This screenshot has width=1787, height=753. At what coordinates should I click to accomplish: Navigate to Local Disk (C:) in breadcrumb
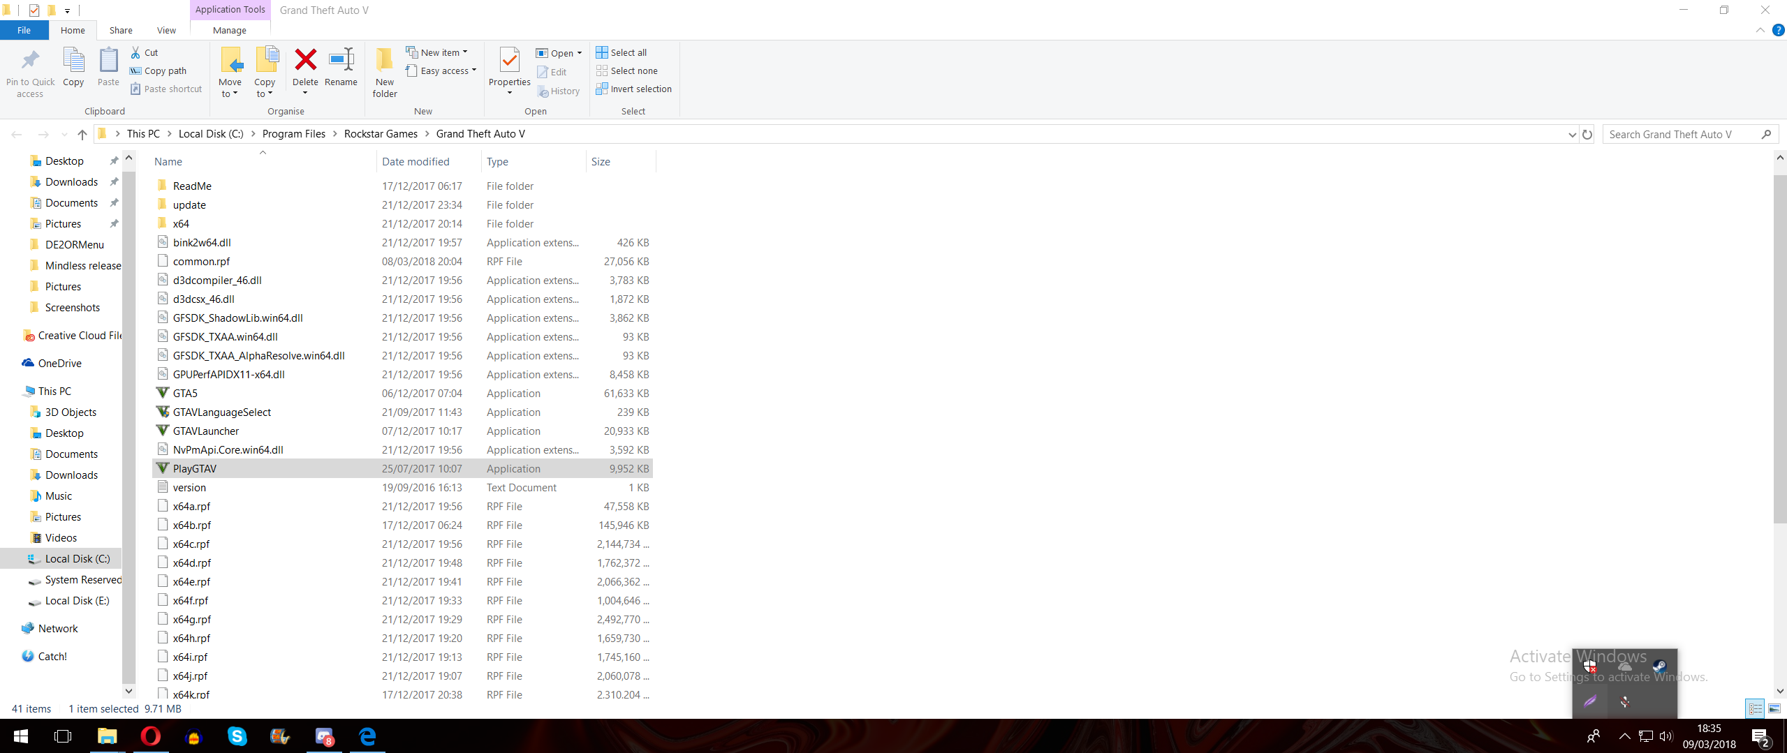(x=211, y=134)
